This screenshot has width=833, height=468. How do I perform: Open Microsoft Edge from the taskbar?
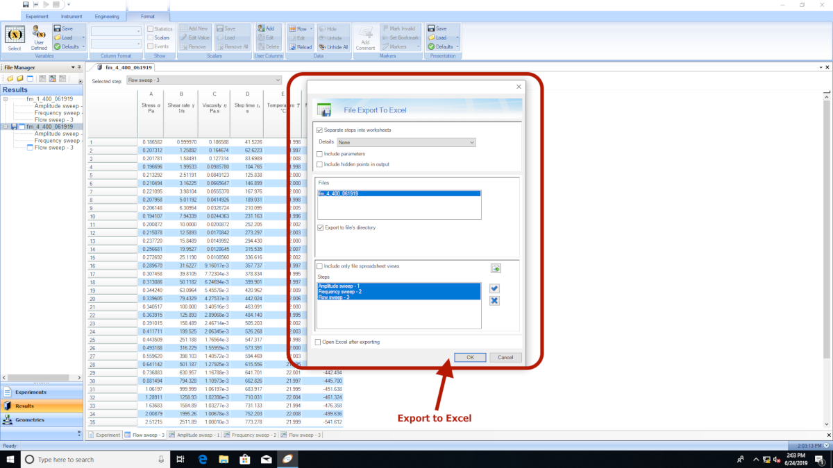[x=204, y=459]
